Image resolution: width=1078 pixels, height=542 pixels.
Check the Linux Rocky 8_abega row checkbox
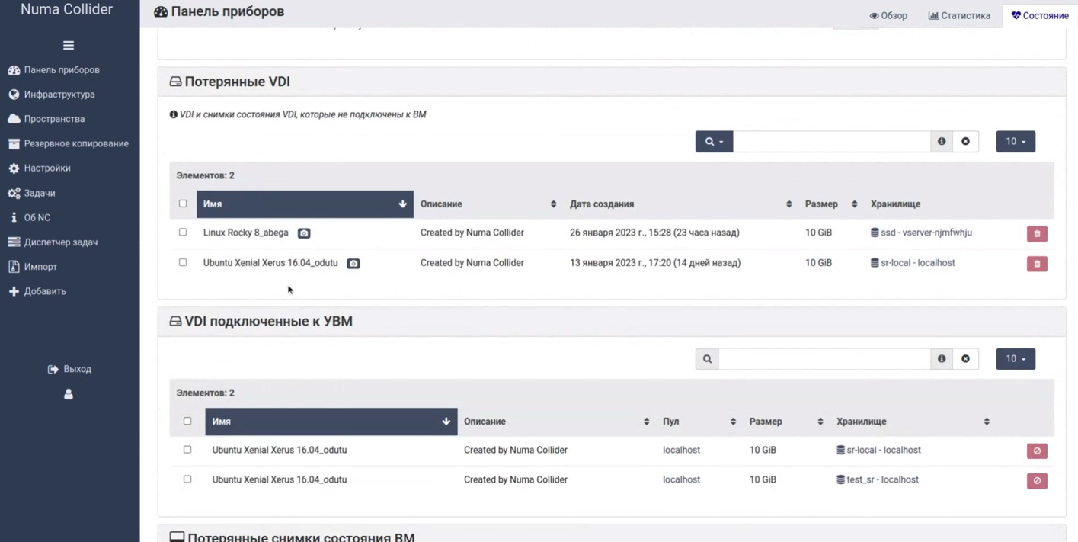click(183, 232)
